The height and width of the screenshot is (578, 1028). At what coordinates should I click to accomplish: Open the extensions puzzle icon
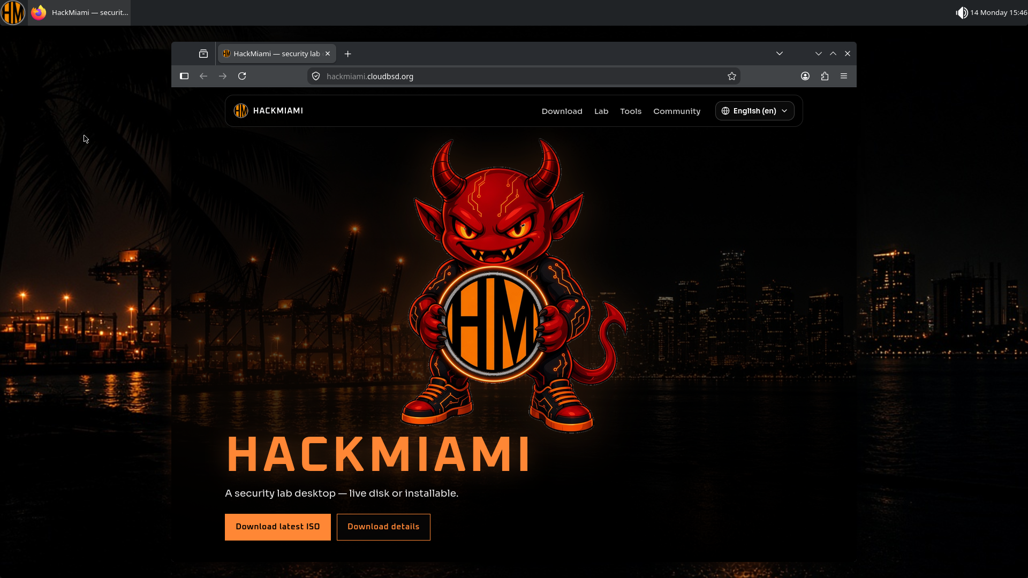coord(825,76)
